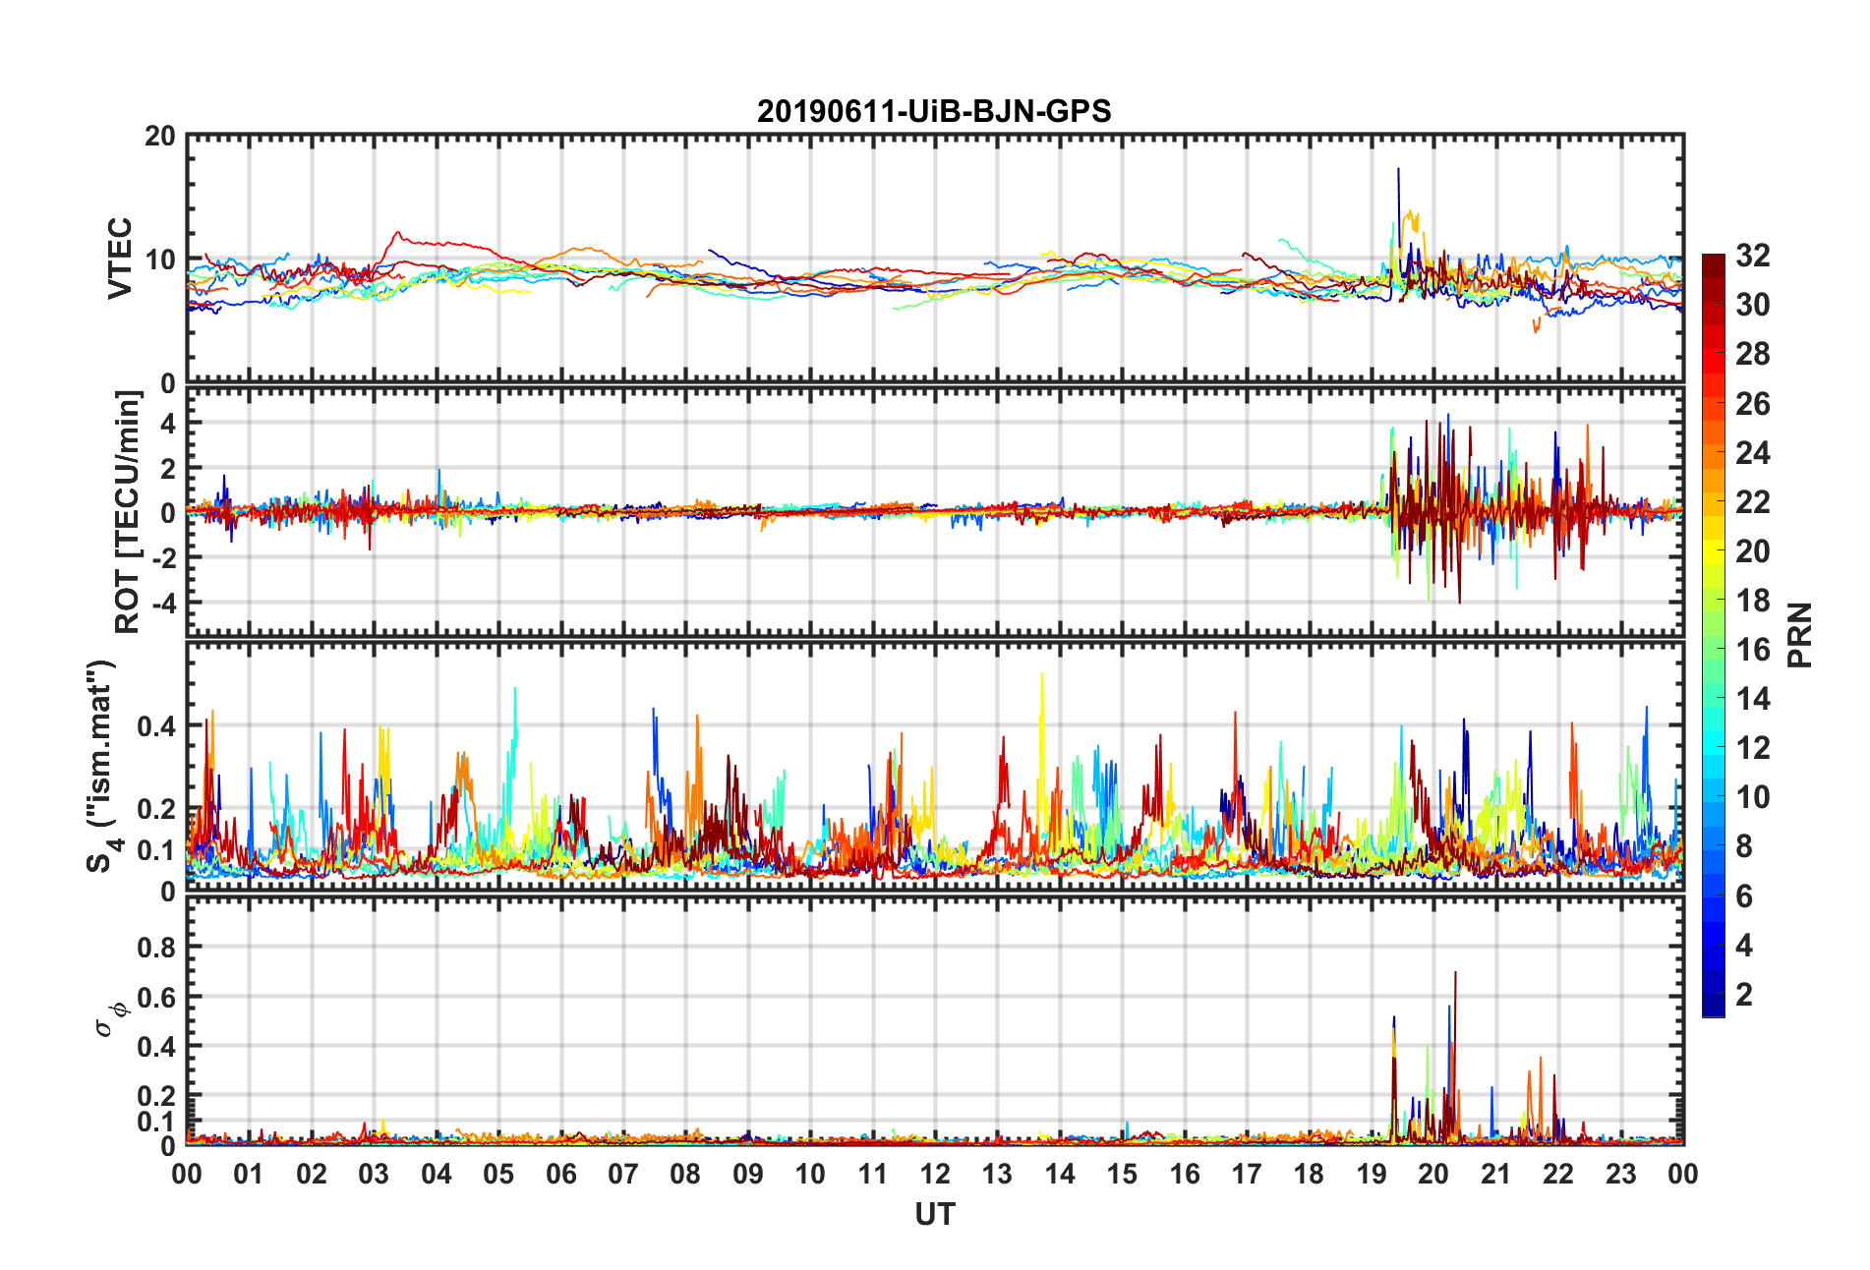Click the UT x-axis label

(x=934, y=1215)
